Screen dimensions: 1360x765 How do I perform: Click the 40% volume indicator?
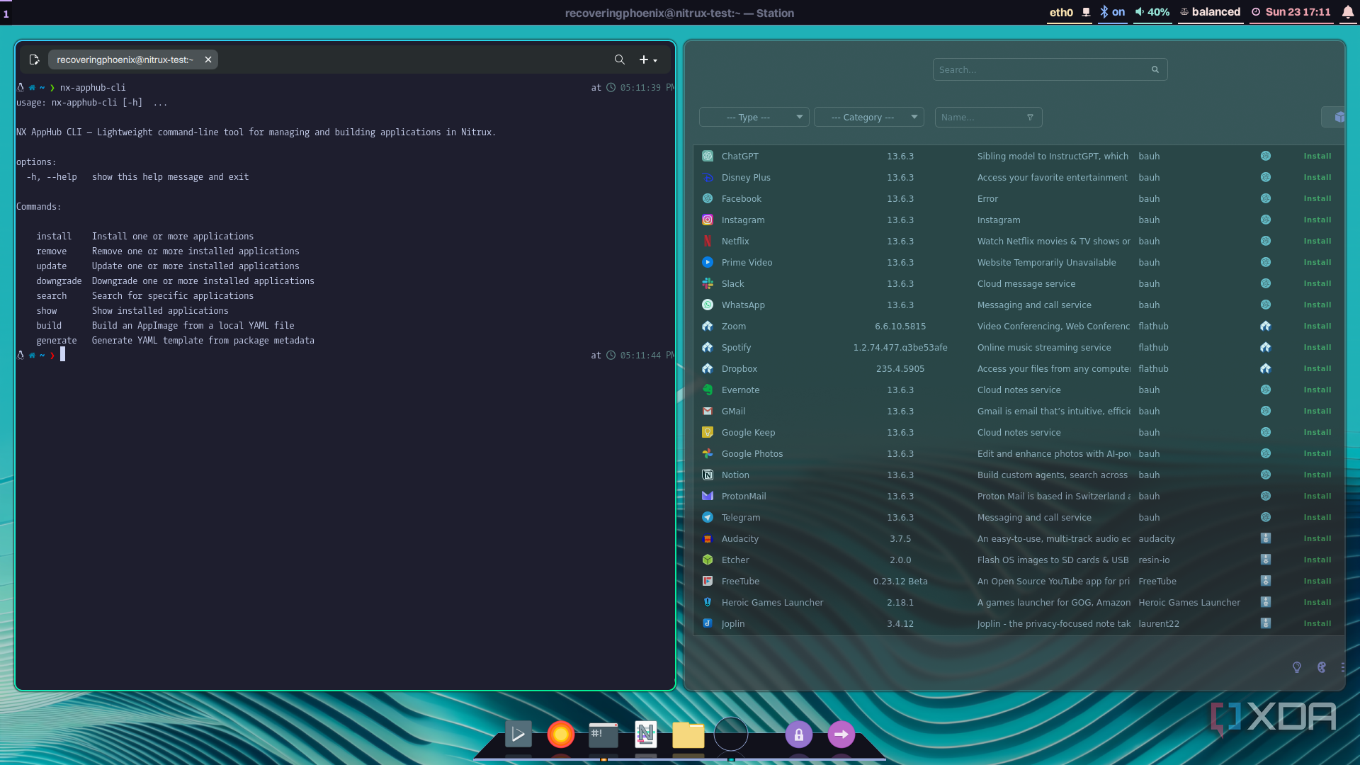coord(1152,12)
